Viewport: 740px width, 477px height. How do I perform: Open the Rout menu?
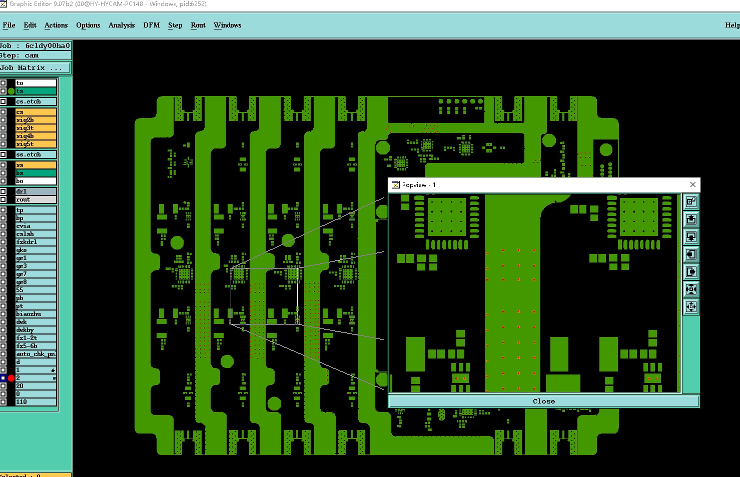point(198,25)
